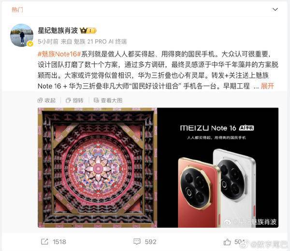The width and height of the screenshot is (290, 251).
Task: Rotate the image using 旋转
Action: [75, 100]
